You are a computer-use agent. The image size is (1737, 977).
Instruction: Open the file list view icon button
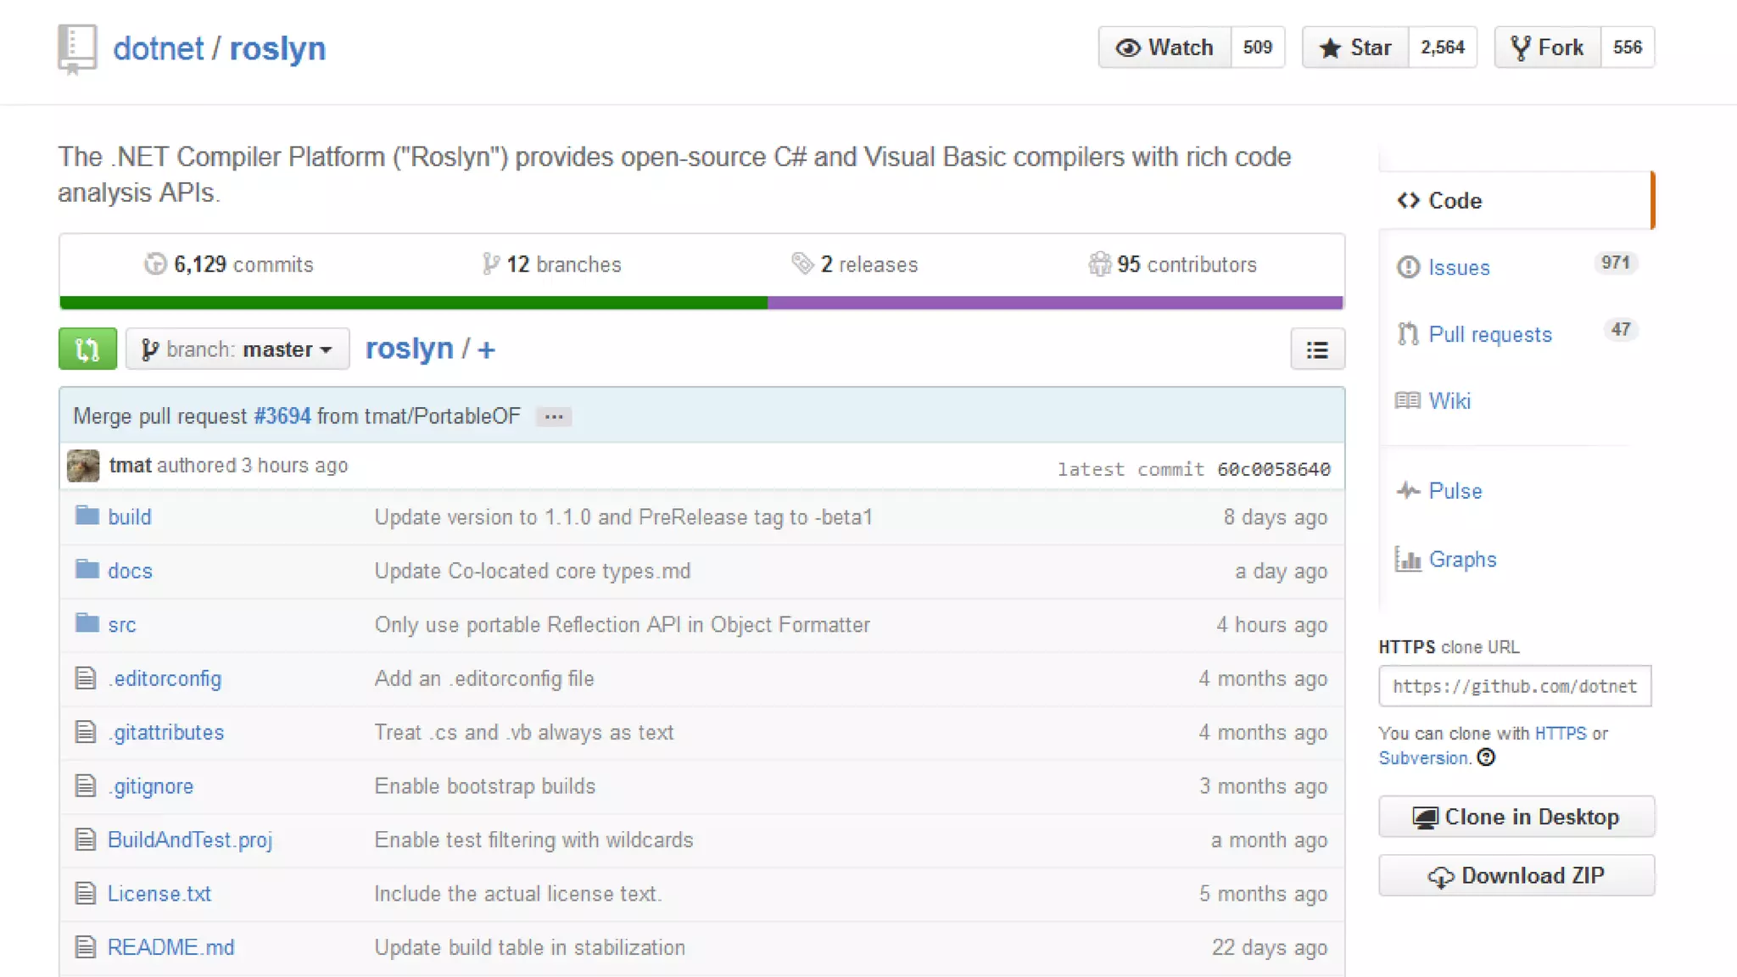point(1316,349)
